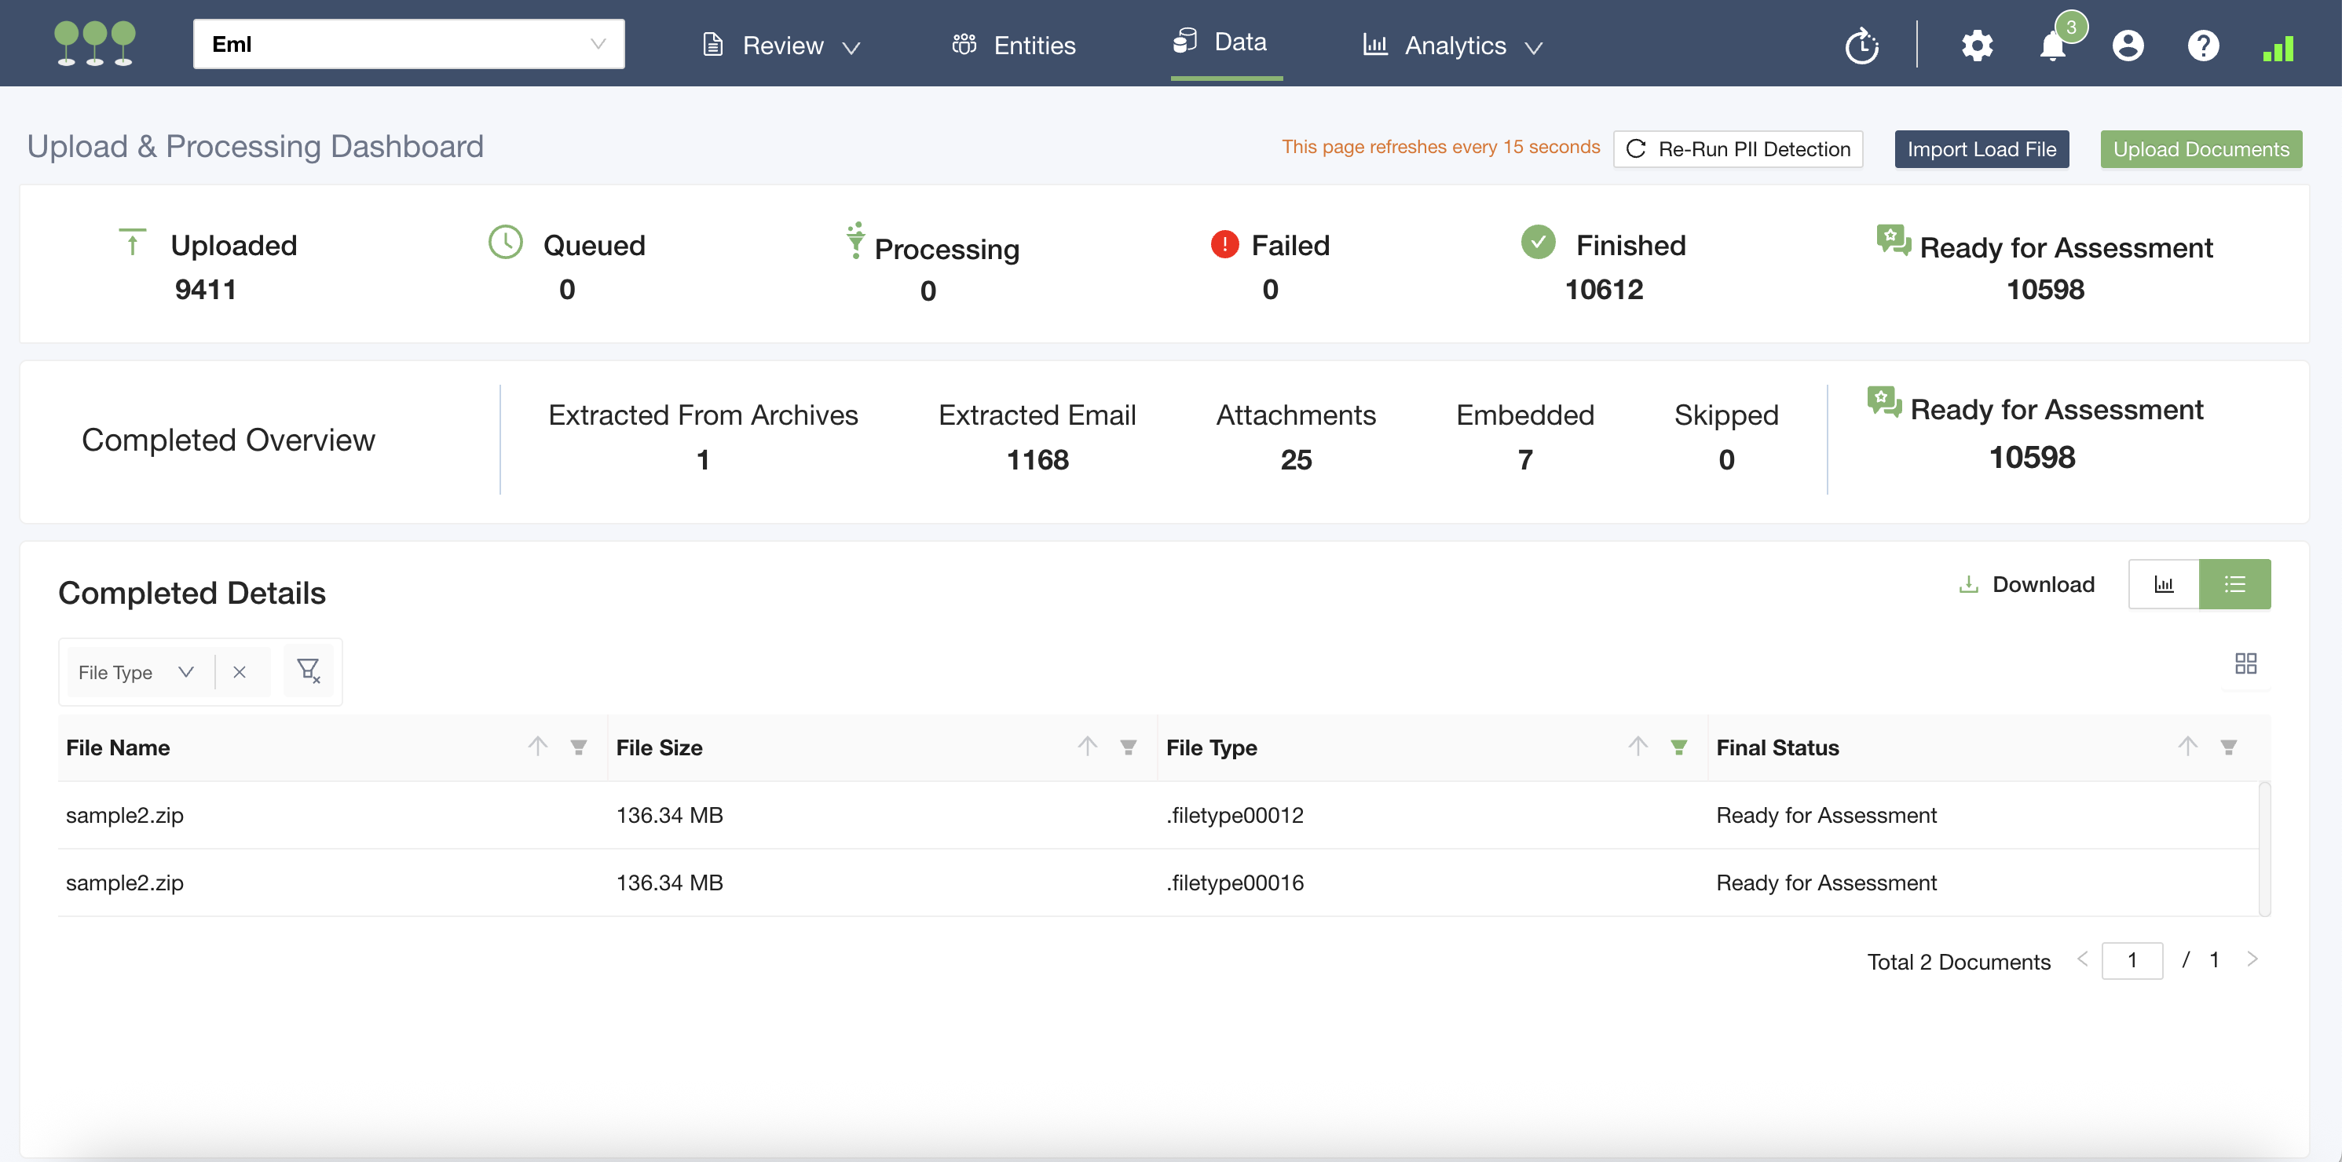The width and height of the screenshot is (2342, 1162).
Task: Click Re-Run PII Detection button
Action: [1737, 149]
